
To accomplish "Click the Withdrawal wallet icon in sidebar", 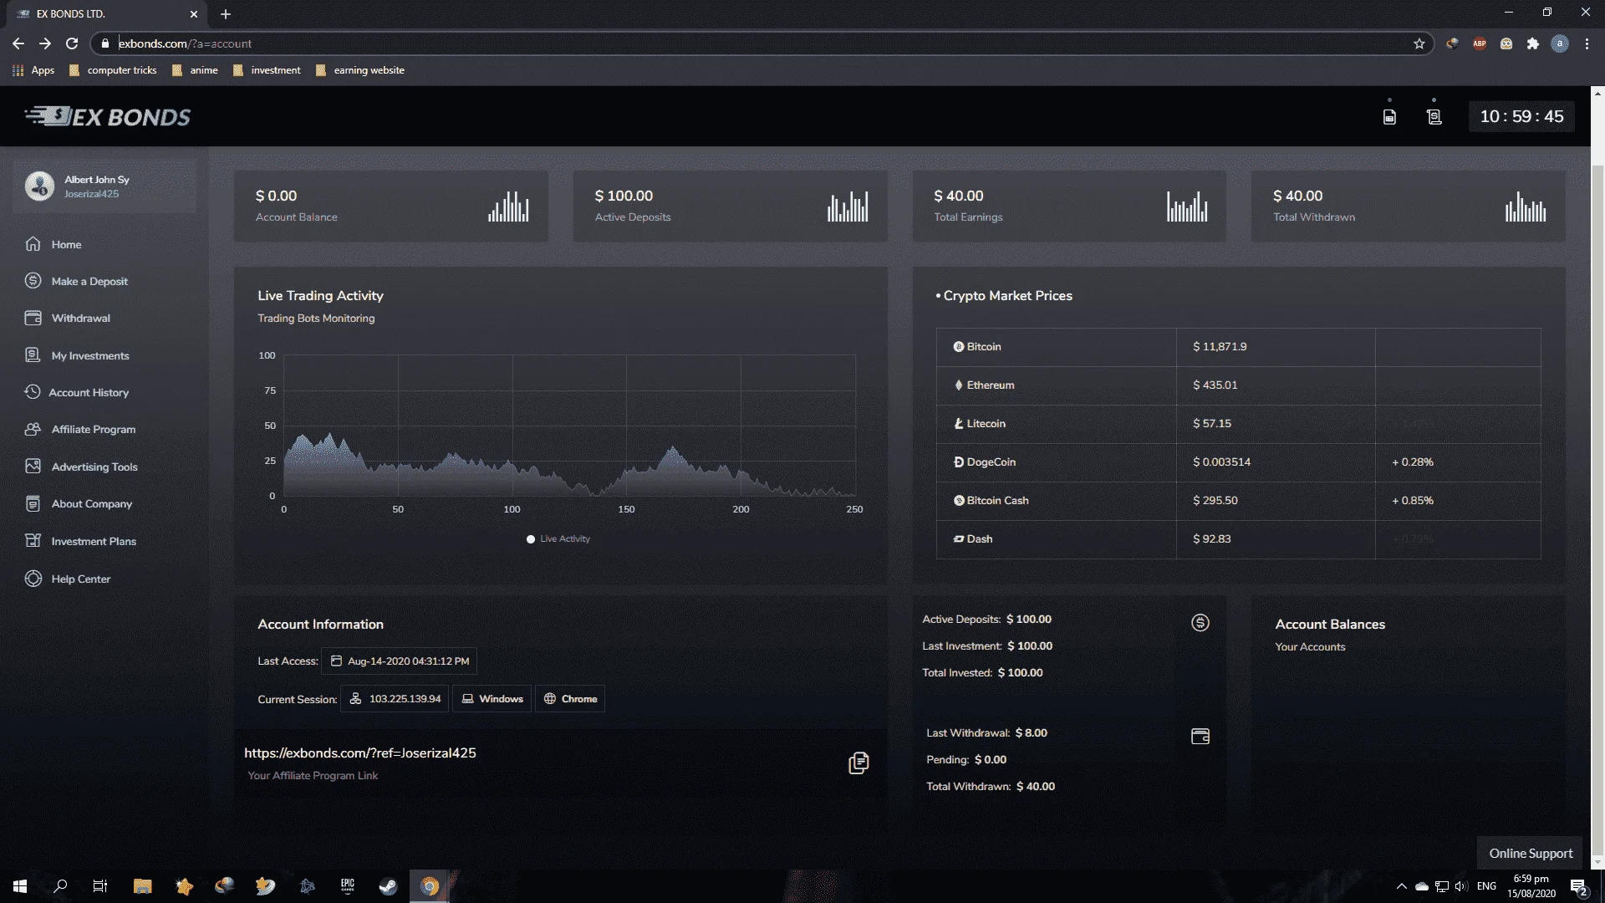I will coord(33,318).
